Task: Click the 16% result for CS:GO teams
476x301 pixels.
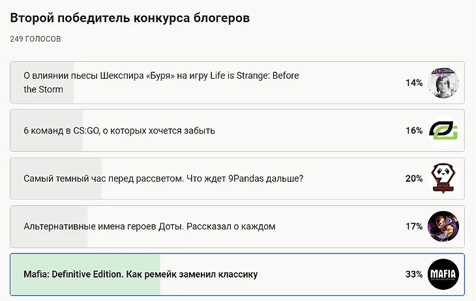Action: point(414,130)
